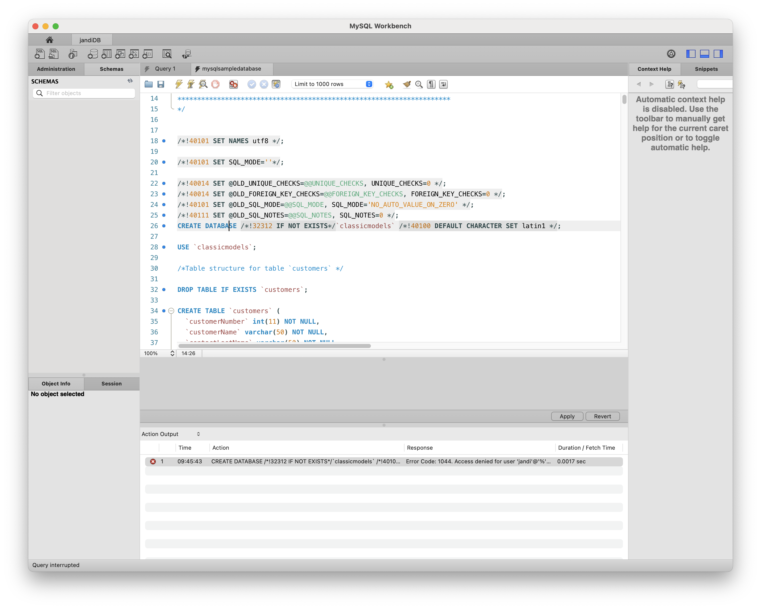Image resolution: width=761 pixels, height=609 pixels.
Task: Toggle invisible characters display
Action: coord(431,84)
